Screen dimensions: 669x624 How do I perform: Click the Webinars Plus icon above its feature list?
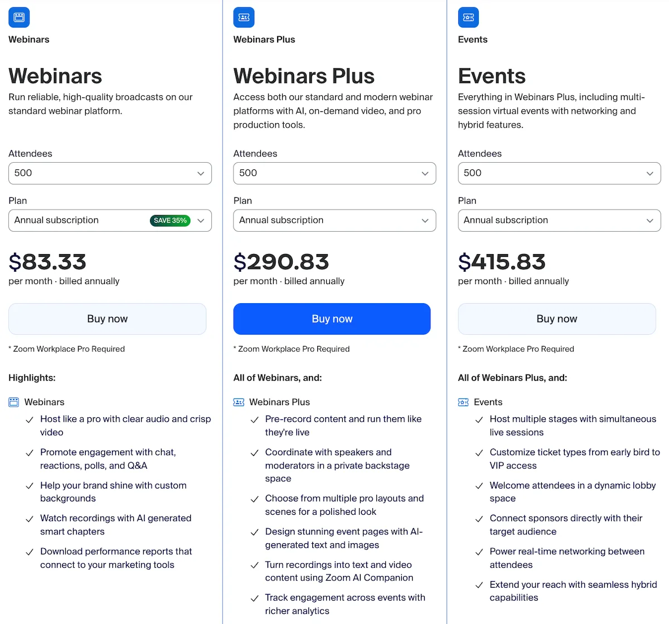point(239,402)
